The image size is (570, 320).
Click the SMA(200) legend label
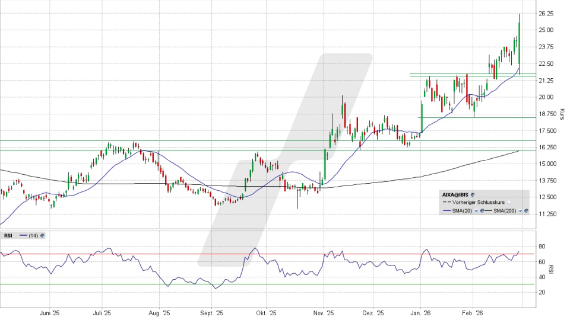[506, 211]
